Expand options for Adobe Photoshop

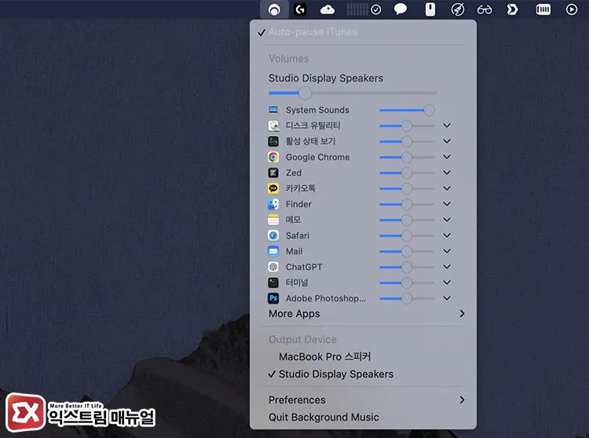(447, 298)
